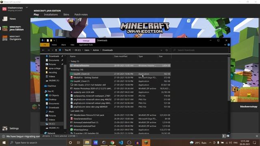Dismiss the migration notification banner

[257, 136]
